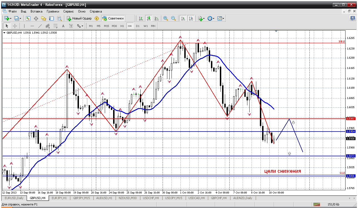
Task: Click the Новый Ордер button
Action: [79, 18]
